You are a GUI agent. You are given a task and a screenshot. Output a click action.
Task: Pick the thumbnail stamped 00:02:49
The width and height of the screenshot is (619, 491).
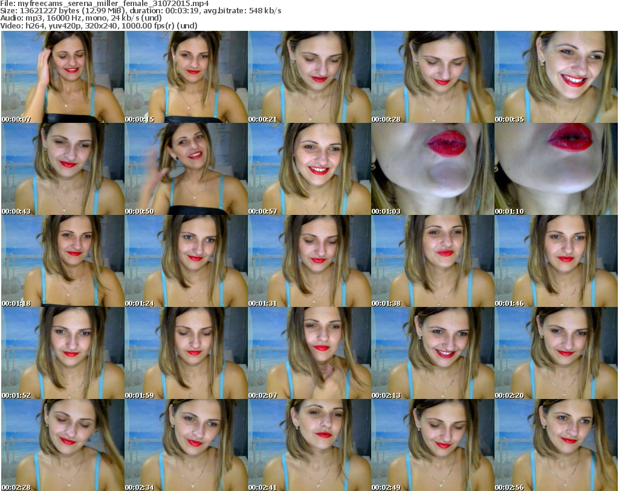[x=433, y=445]
